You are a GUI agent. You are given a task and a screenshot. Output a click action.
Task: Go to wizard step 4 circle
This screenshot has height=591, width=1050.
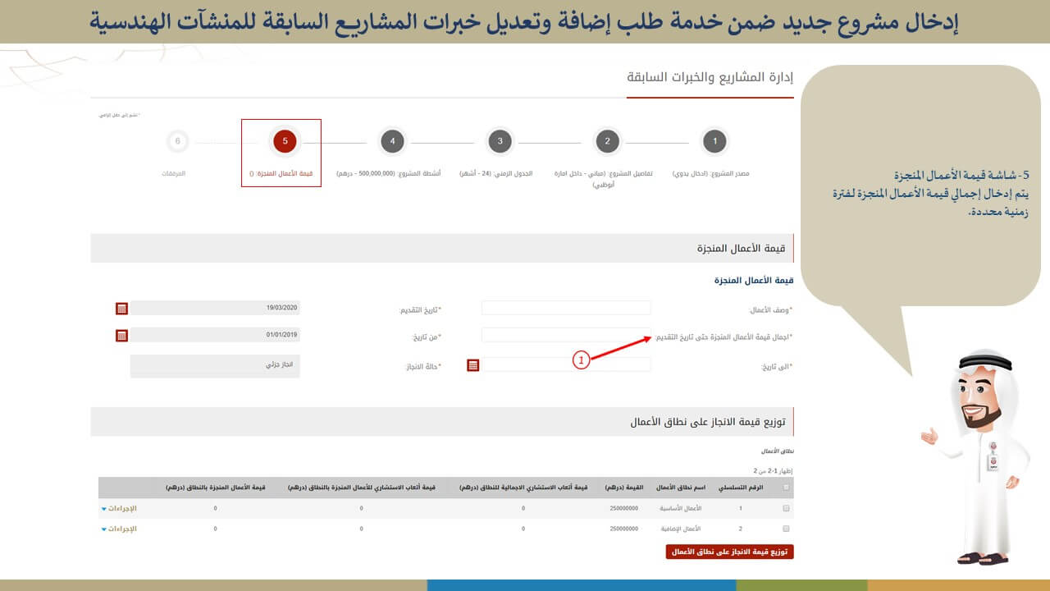coord(392,141)
